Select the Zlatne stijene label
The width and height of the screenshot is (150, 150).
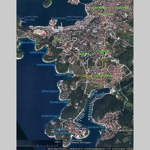click(x=50, y=91)
